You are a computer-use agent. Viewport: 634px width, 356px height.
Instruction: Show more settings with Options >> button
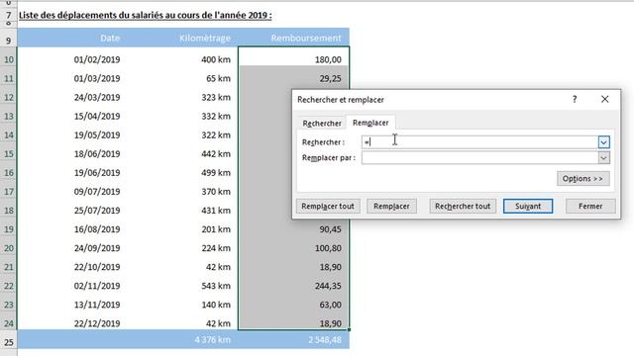(x=583, y=178)
